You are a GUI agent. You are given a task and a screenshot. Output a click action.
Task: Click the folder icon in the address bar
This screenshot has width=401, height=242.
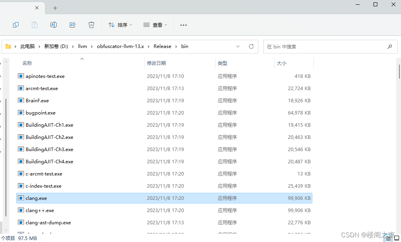[8, 46]
